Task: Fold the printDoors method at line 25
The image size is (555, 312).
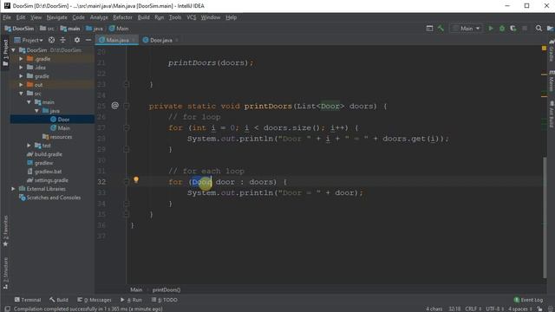Action: coord(127,106)
